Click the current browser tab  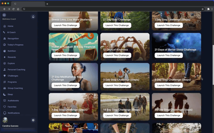point(28,4)
